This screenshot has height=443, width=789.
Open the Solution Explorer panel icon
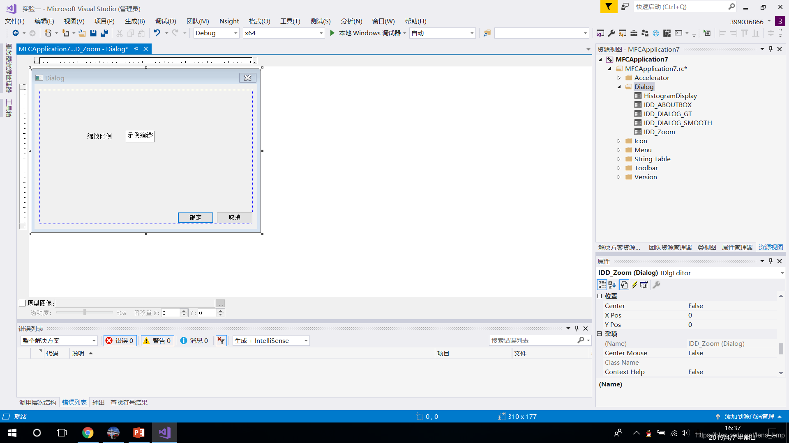coord(619,248)
